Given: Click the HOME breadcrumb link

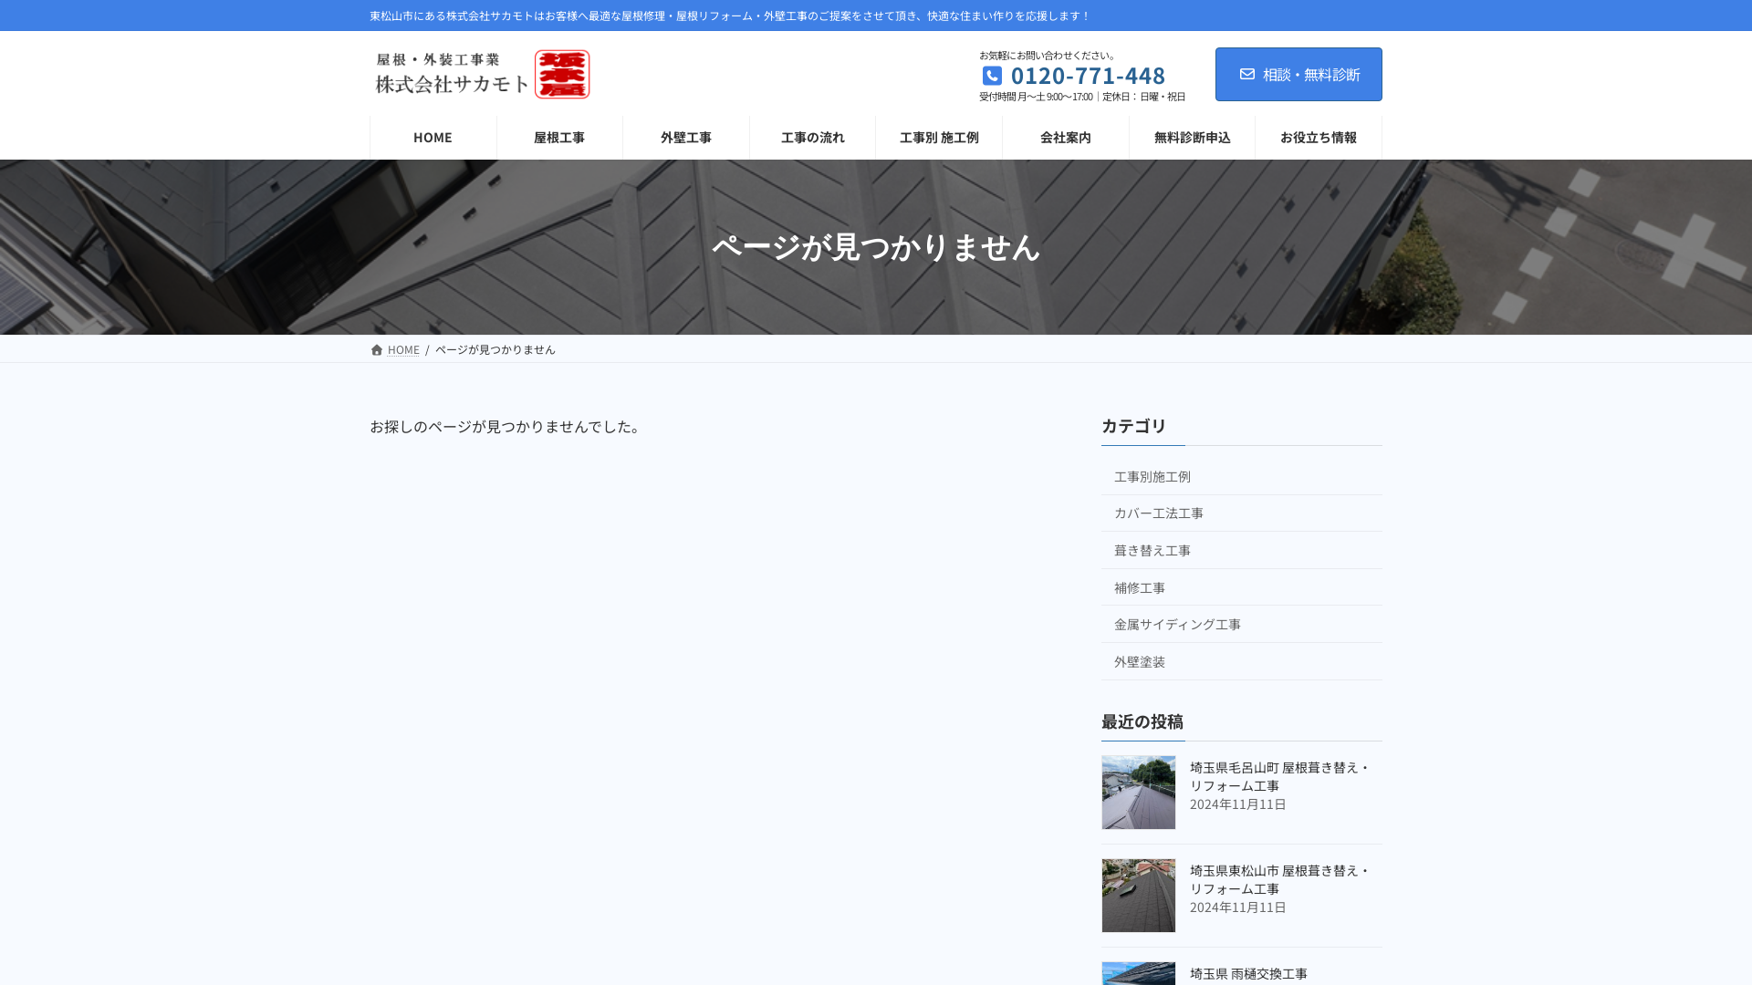Looking at the screenshot, I should click(x=403, y=349).
